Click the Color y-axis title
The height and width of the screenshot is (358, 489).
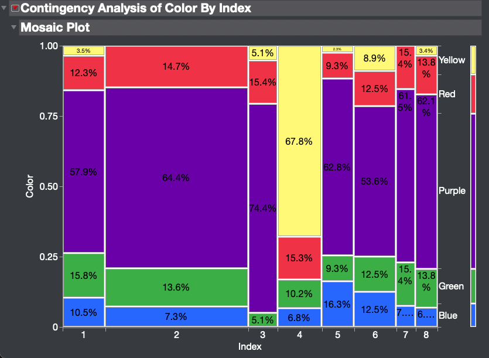point(30,186)
